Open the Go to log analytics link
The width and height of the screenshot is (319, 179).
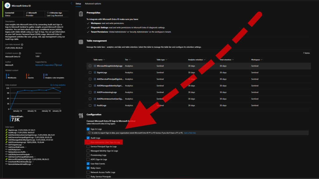[x=58, y=85]
